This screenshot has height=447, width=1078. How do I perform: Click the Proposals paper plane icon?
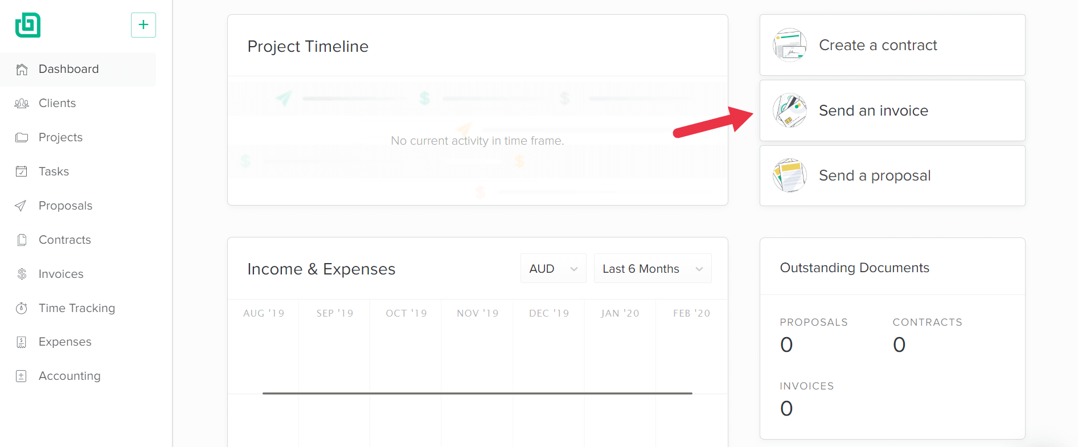(x=21, y=206)
